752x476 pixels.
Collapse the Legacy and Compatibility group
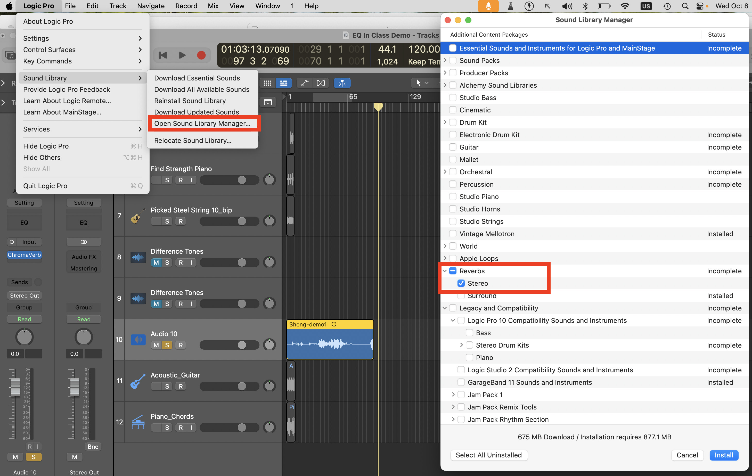point(445,308)
